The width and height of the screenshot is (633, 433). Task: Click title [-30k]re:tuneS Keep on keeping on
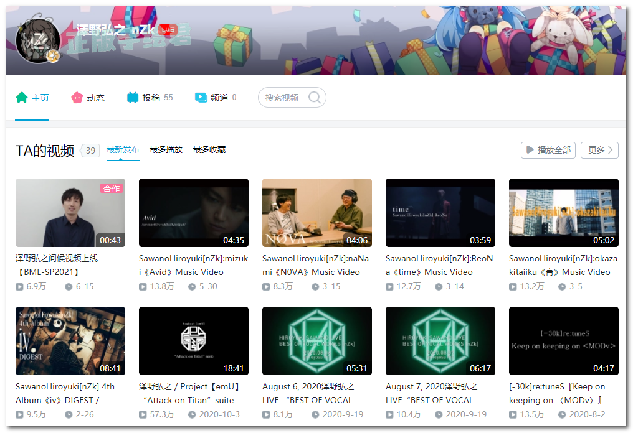tap(557, 393)
